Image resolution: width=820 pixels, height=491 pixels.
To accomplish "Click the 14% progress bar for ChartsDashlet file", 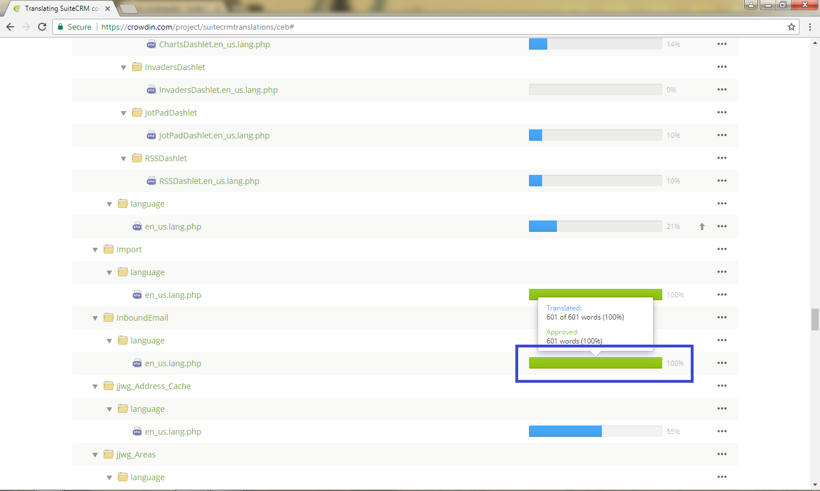I will [596, 44].
